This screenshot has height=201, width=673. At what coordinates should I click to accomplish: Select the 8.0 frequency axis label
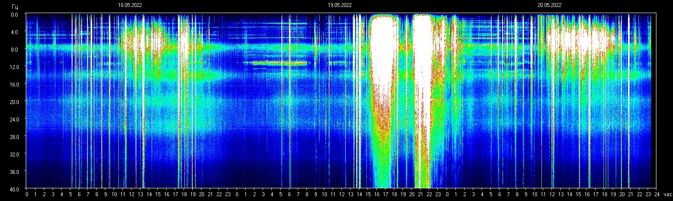click(14, 49)
